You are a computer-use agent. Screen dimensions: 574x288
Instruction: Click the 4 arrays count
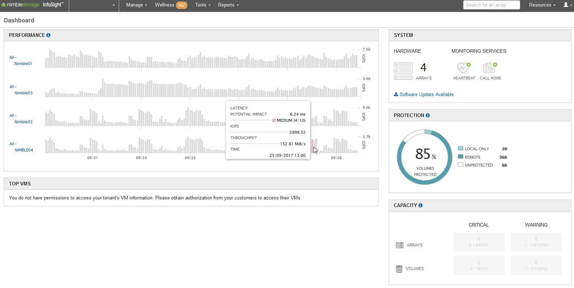(423, 67)
